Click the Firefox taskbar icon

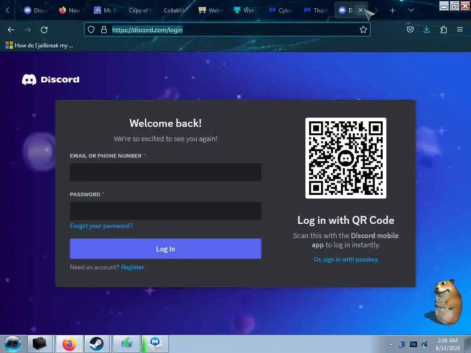[x=69, y=344]
